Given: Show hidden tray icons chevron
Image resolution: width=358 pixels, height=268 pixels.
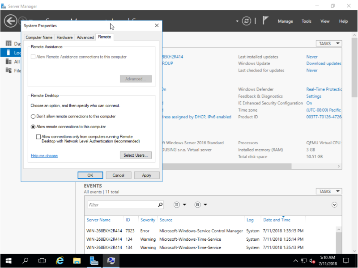Looking at the screenshot, I should click(x=295, y=261).
